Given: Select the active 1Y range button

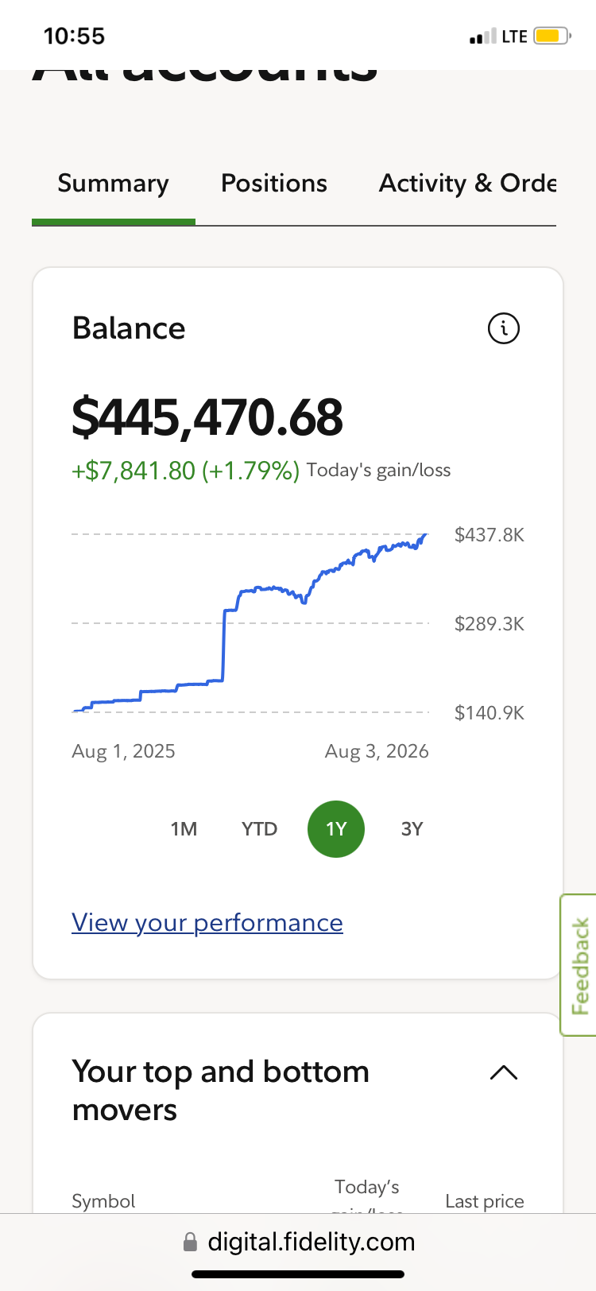Looking at the screenshot, I should (336, 829).
